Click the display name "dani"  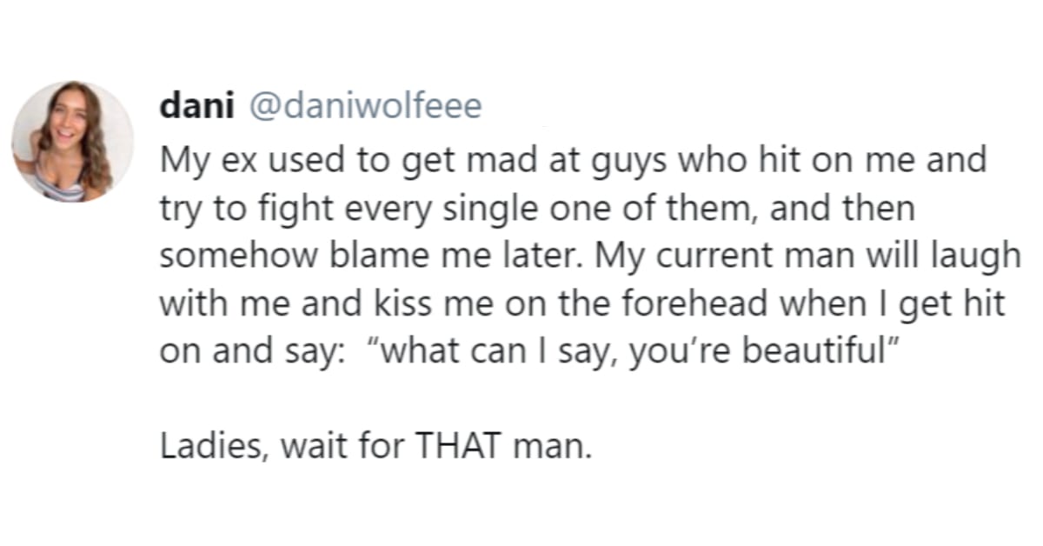point(199,106)
